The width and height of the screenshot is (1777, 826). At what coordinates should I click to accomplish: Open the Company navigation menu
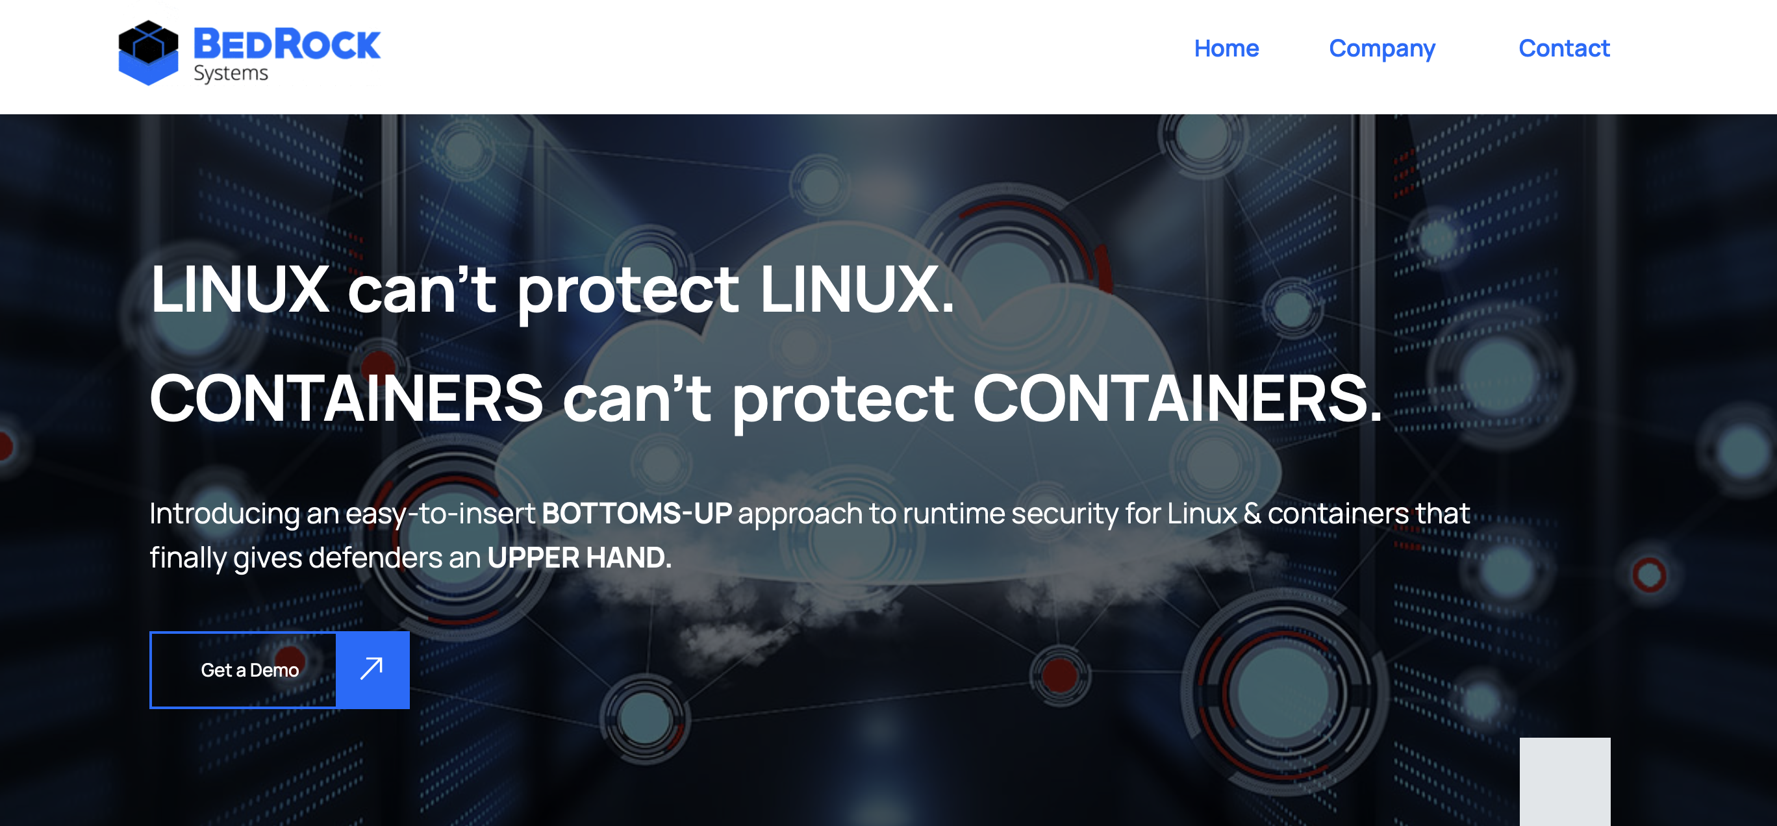pyautogui.click(x=1381, y=48)
